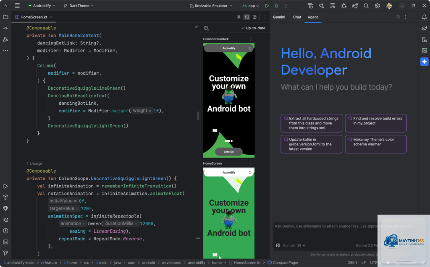Open the Notifications bell icon
Screen dimensions: 430x267
424,17
